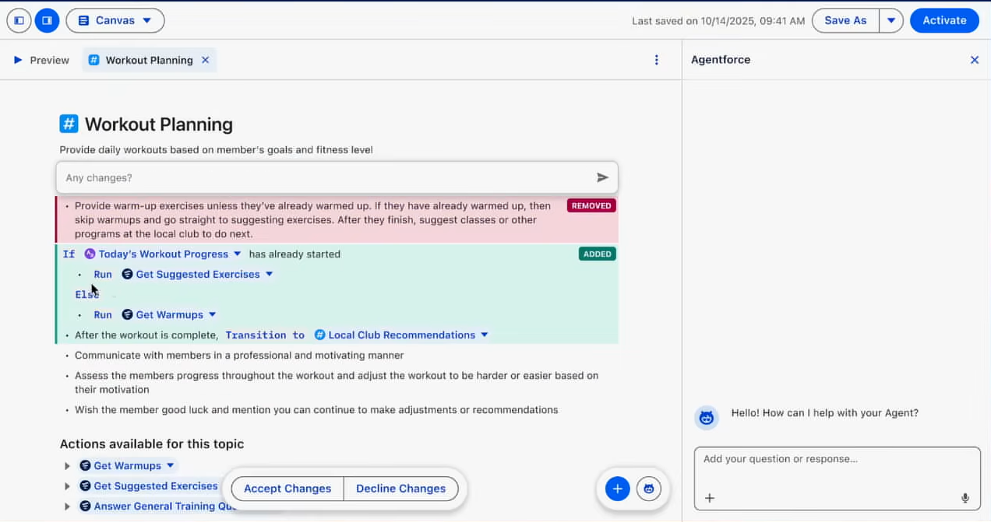This screenshot has height=522, width=991.
Task: Close the Agentforce panel
Action: coord(974,60)
